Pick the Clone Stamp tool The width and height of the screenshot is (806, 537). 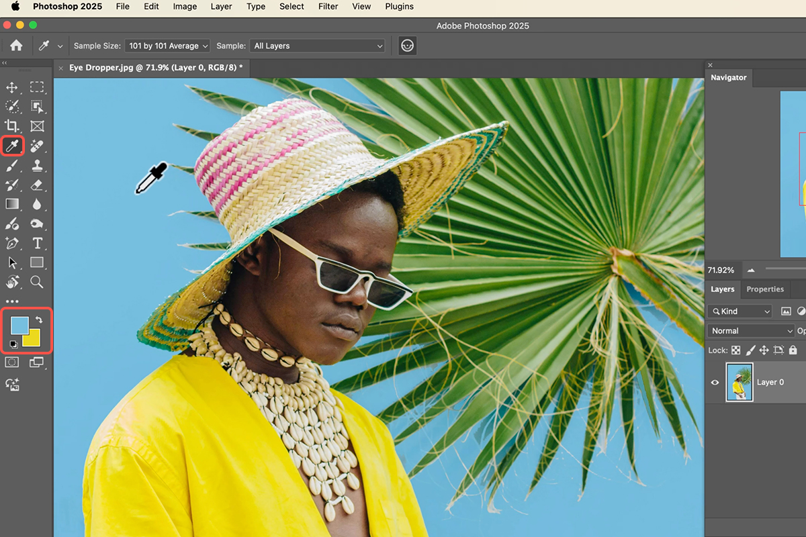coord(37,165)
